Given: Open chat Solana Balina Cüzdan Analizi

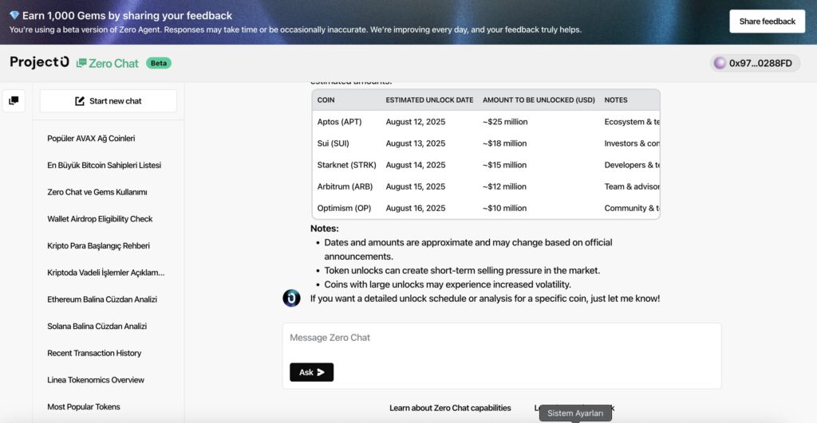Looking at the screenshot, I should [97, 327].
